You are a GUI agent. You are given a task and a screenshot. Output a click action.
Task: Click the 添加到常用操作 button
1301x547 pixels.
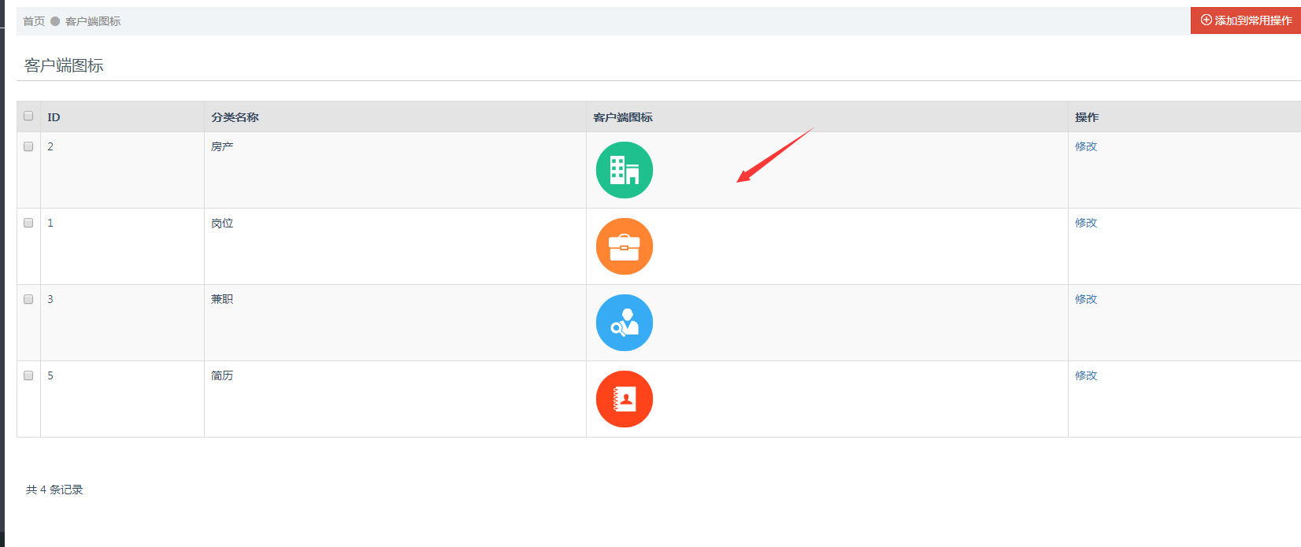pyautogui.click(x=1246, y=20)
